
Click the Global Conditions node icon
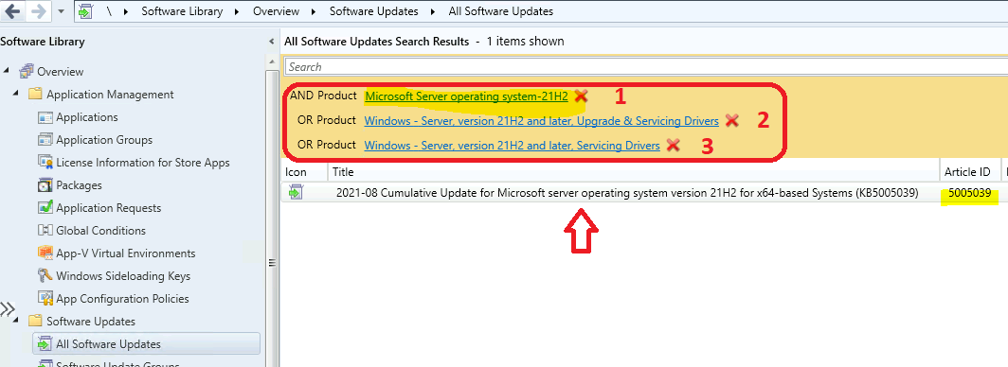45,231
